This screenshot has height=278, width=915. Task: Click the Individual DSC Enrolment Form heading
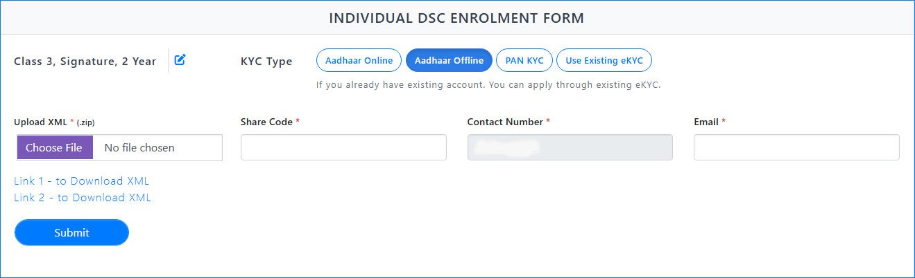(456, 18)
